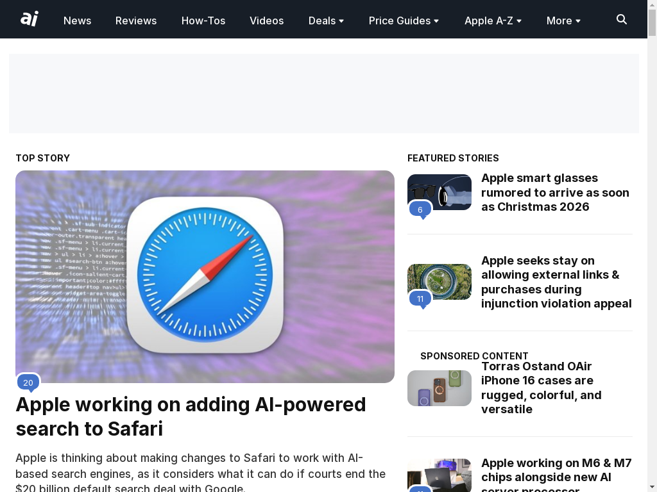Go to the Reviews page
The height and width of the screenshot is (492, 657).
pyautogui.click(x=136, y=20)
